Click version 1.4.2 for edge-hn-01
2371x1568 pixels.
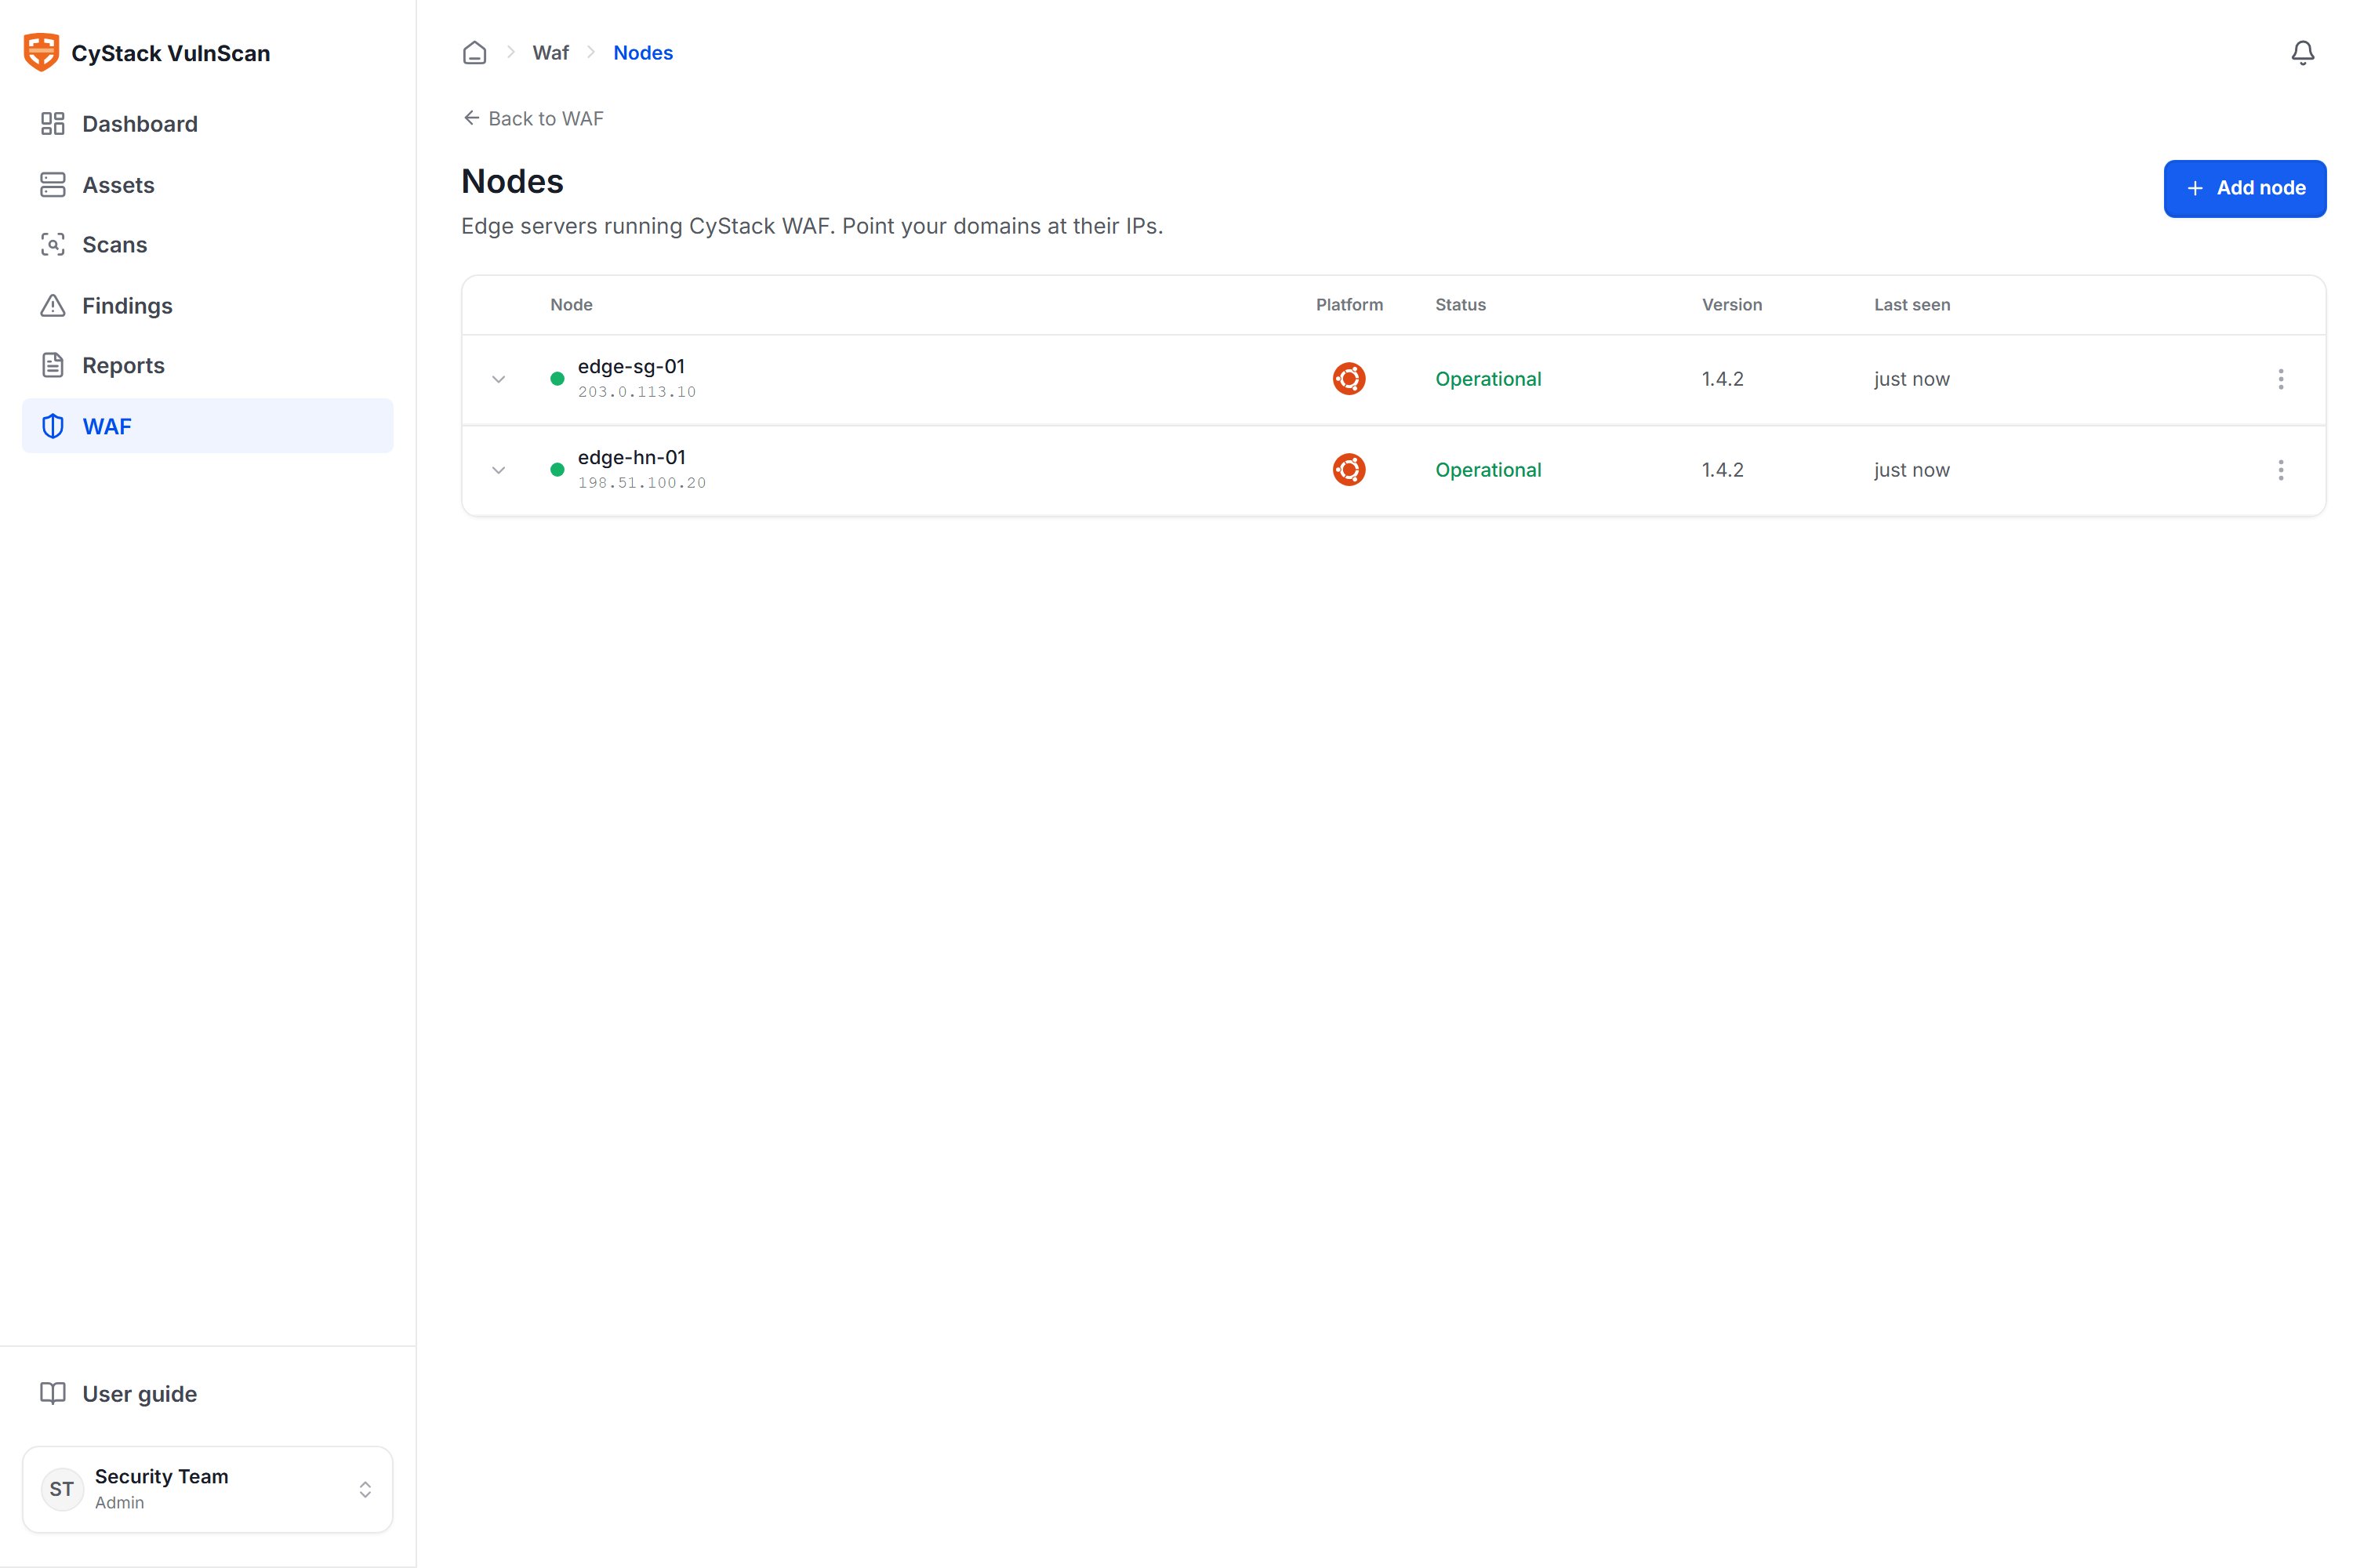pyautogui.click(x=1722, y=470)
